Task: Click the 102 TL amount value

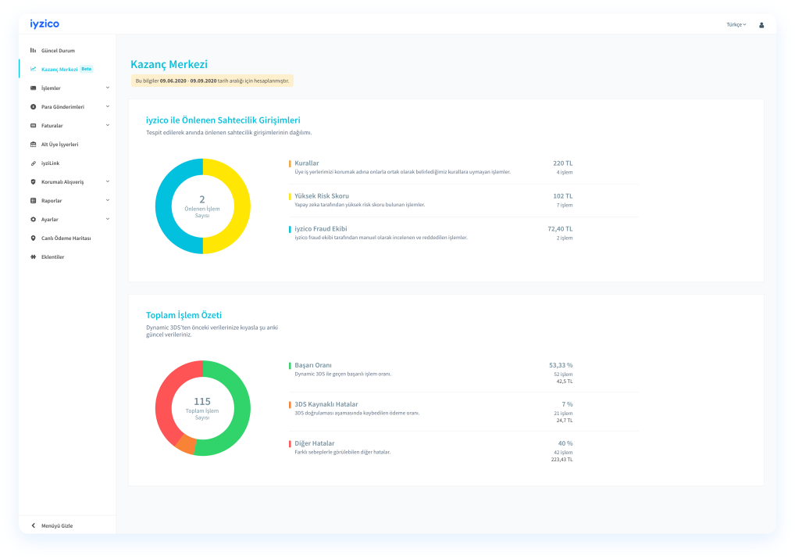Action: point(563,196)
